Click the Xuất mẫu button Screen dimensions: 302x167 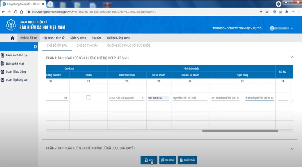pos(187,160)
